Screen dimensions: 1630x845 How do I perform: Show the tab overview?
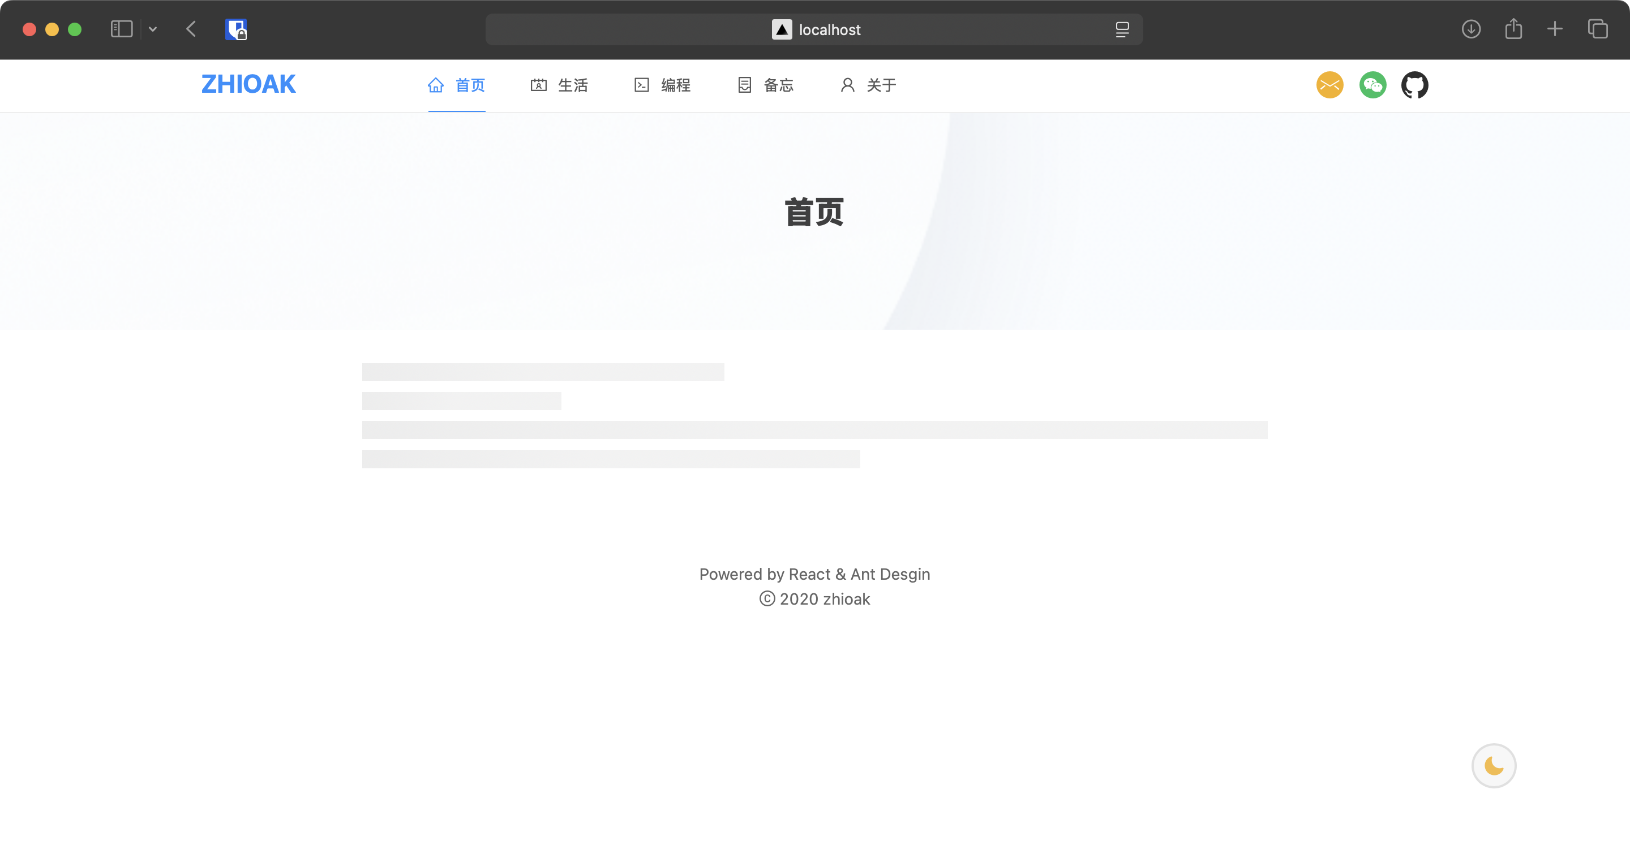[x=1597, y=29]
